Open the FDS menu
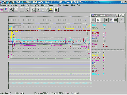This screenshot has height=95, width=127. (73, 5)
